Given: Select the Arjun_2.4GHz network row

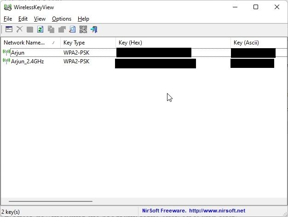Looking at the screenshot, I should 28,61.
